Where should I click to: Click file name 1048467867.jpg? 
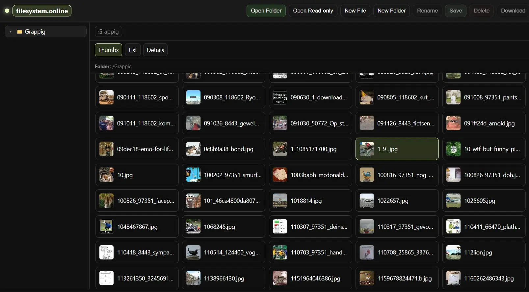tap(137, 227)
